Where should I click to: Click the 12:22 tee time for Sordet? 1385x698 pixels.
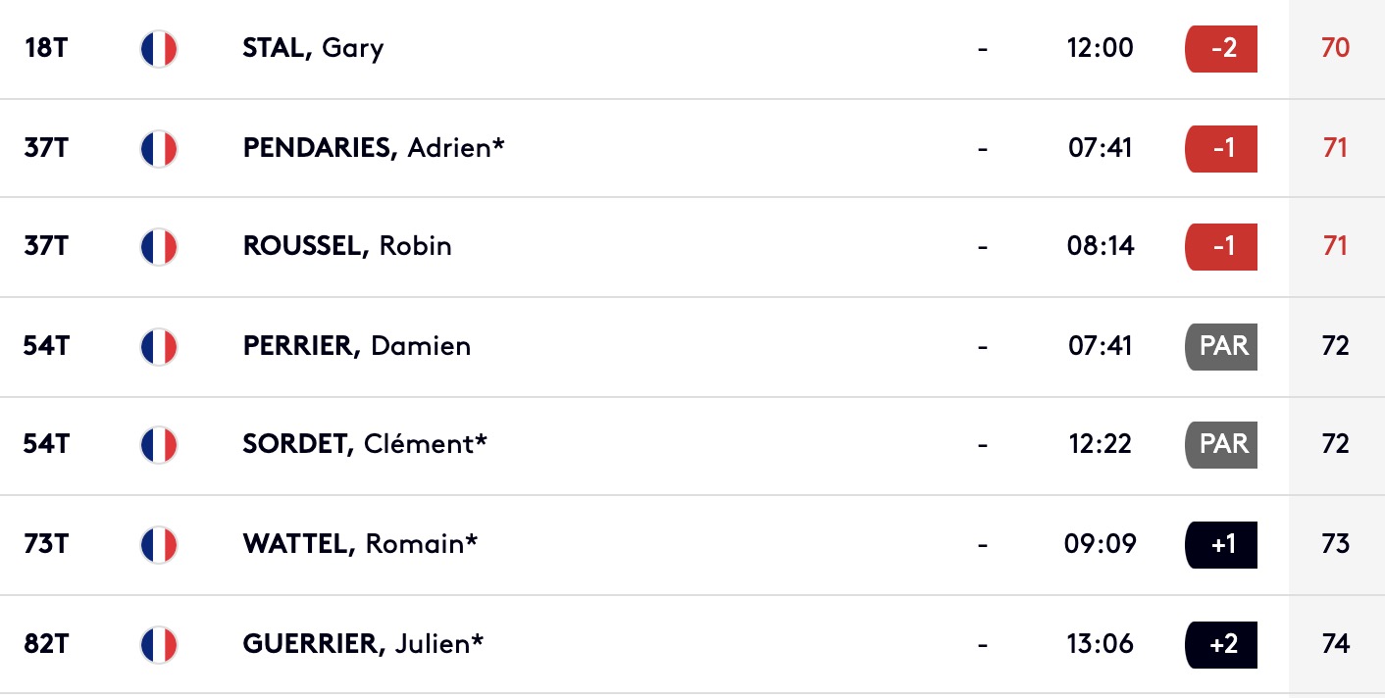tap(1101, 444)
